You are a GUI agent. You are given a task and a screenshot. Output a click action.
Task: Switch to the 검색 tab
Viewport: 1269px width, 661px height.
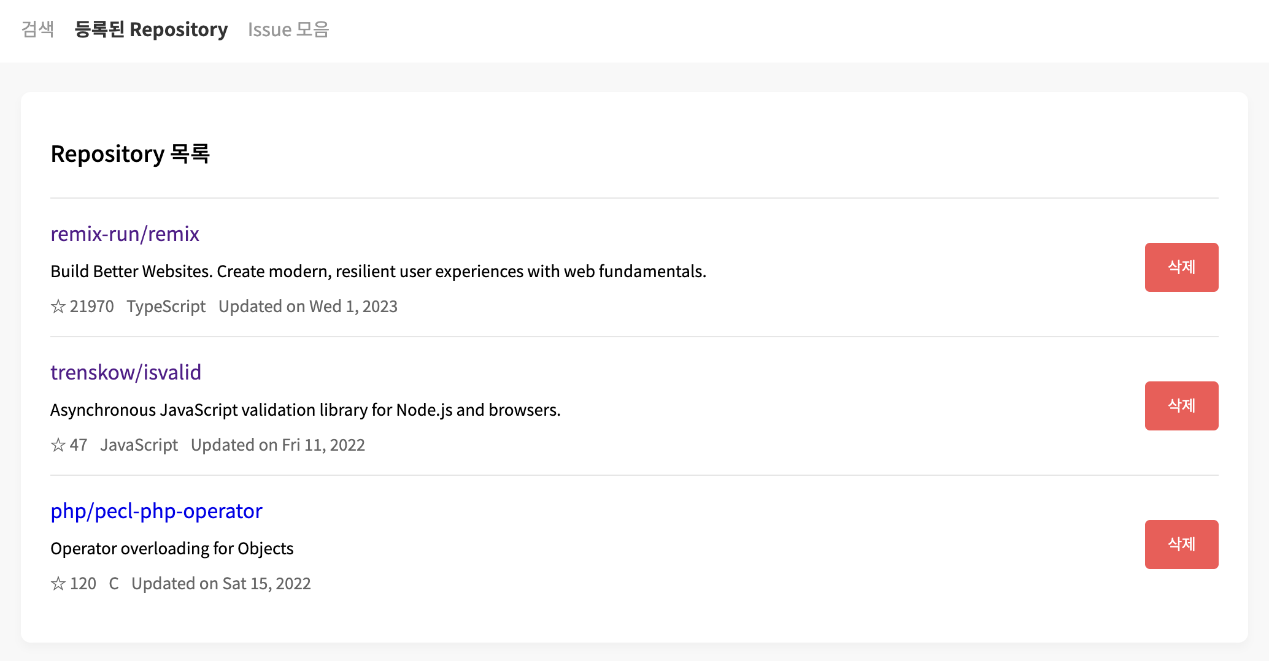[x=38, y=29]
